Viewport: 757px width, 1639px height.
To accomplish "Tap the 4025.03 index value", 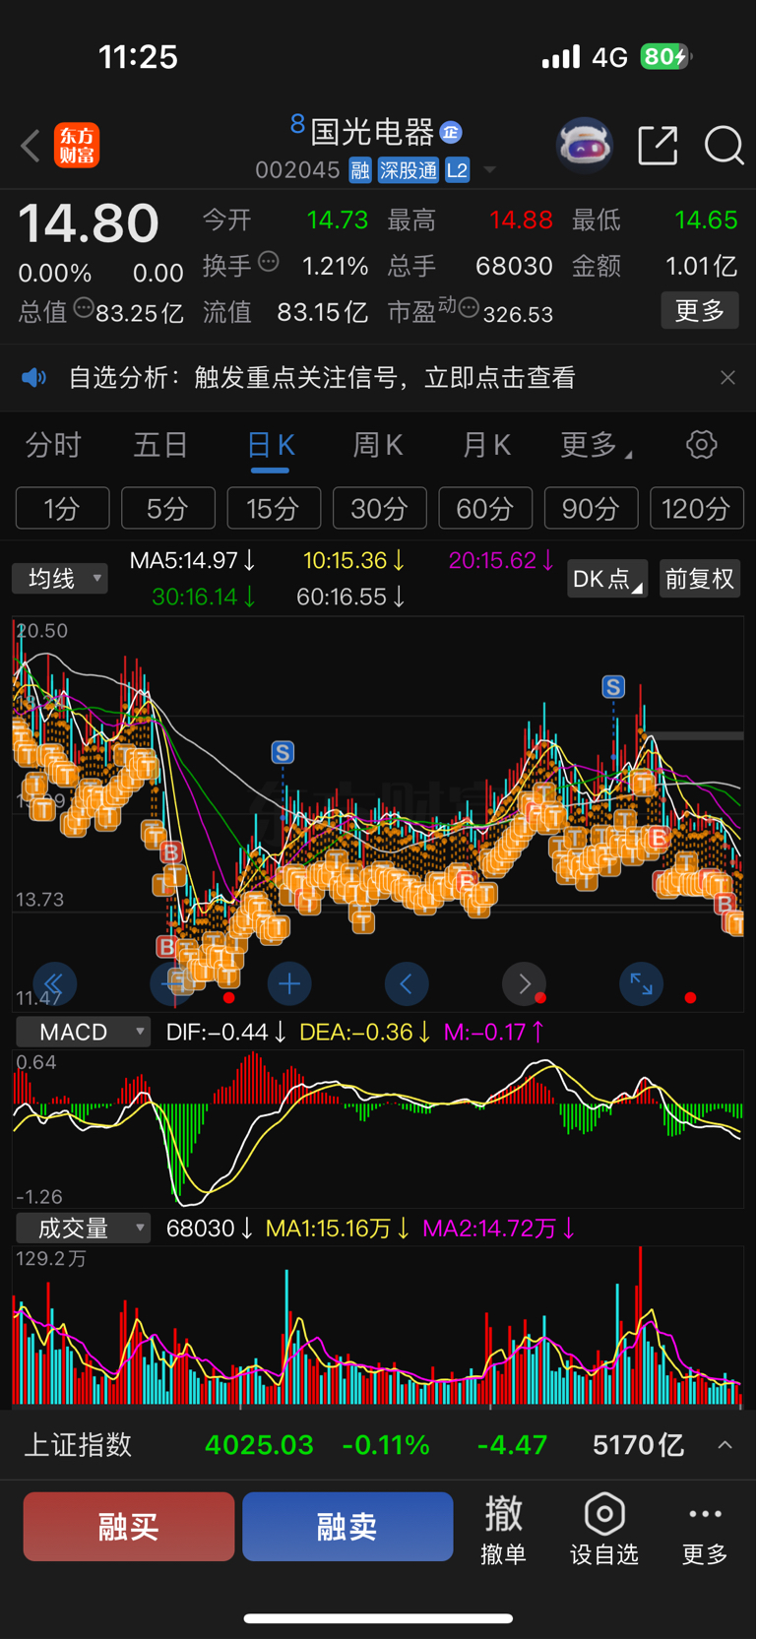I will [x=259, y=1445].
